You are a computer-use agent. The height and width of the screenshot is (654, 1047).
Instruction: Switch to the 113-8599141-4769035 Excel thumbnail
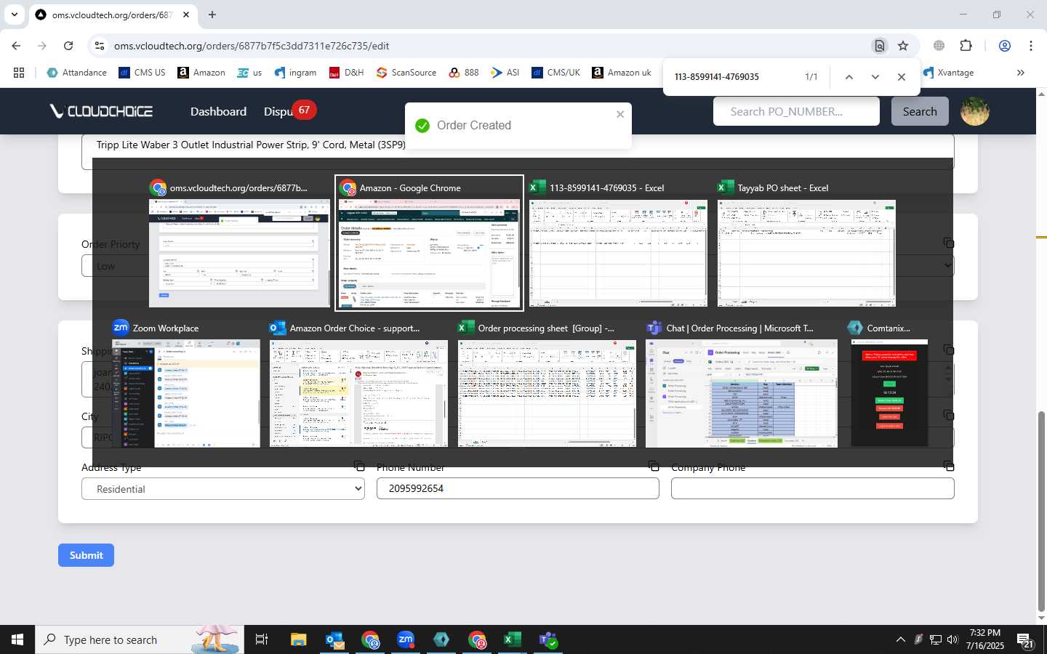(618, 244)
